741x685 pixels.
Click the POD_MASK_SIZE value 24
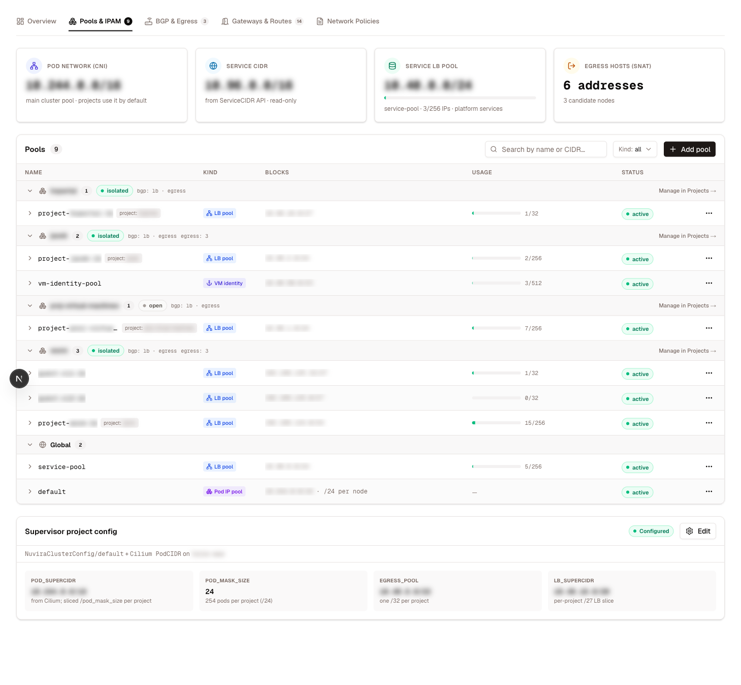(210, 591)
